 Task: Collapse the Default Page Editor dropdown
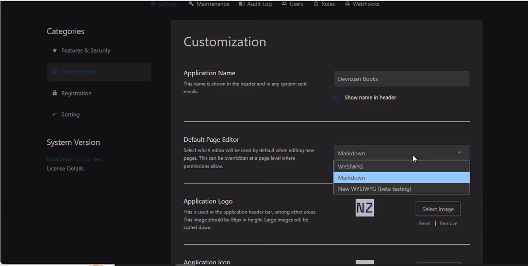[x=401, y=153]
